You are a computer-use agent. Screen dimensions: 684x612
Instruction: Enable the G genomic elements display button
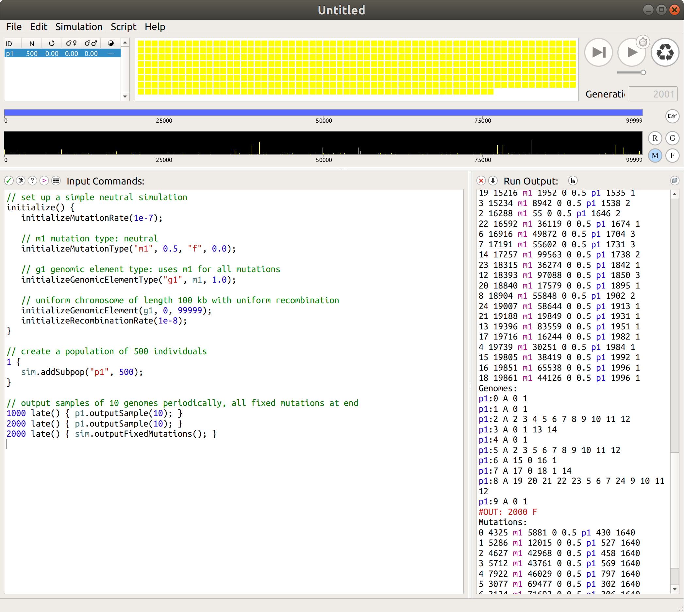[x=672, y=138]
